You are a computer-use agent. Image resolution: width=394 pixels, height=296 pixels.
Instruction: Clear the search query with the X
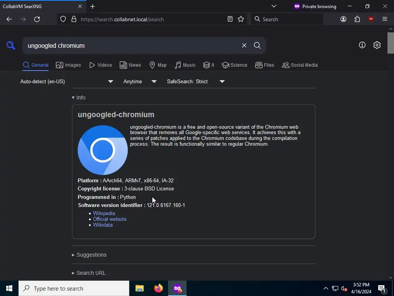pyautogui.click(x=244, y=45)
